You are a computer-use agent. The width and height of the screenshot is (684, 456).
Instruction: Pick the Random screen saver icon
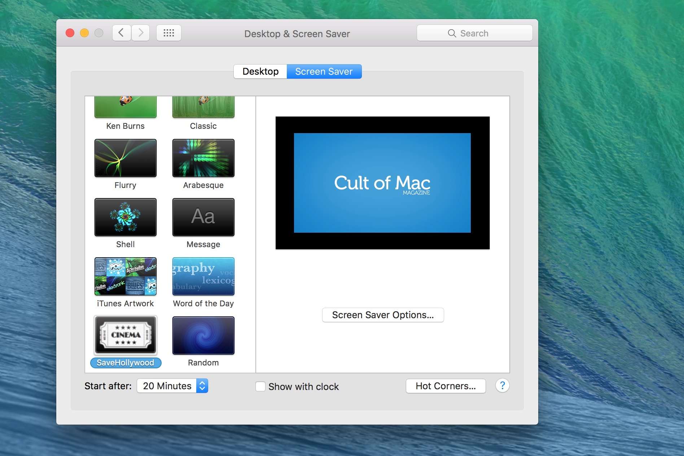click(203, 336)
